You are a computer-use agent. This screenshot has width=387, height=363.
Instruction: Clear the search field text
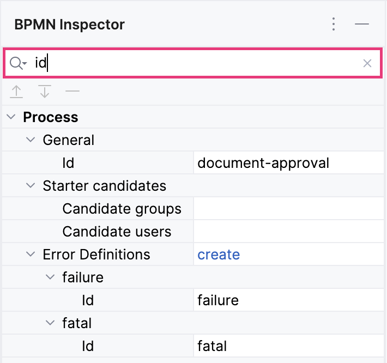click(367, 64)
